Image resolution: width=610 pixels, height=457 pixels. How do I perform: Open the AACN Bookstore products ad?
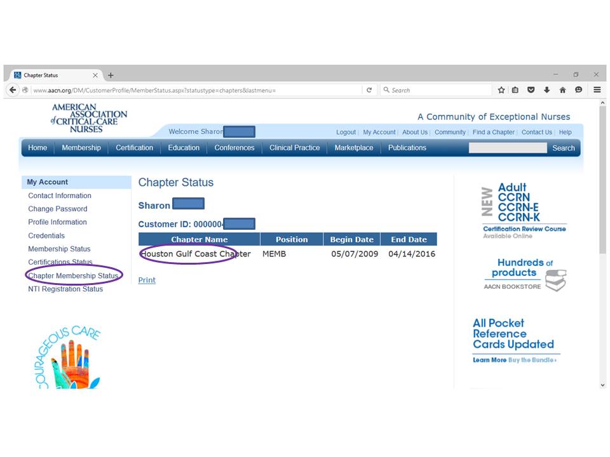525,274
